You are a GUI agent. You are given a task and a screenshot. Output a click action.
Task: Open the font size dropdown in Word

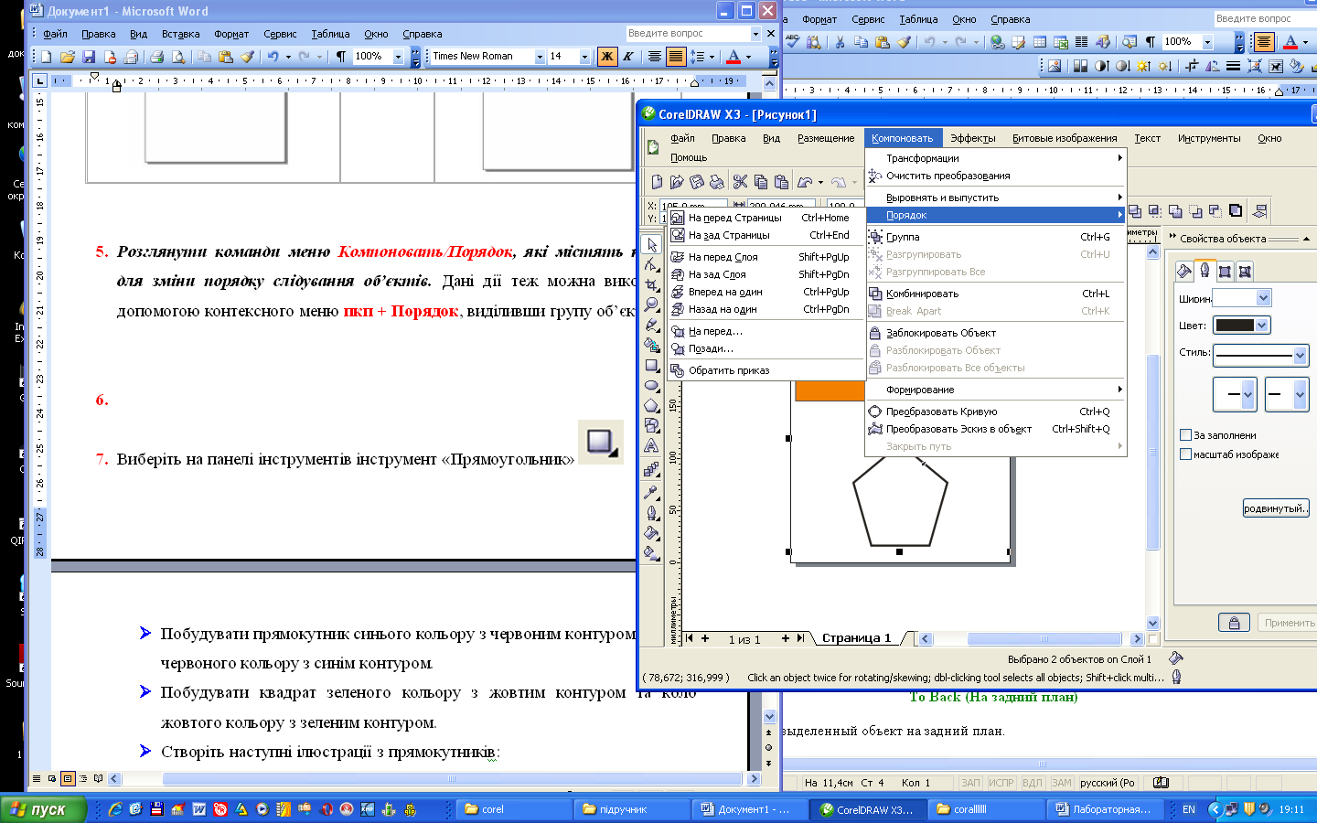585,57
